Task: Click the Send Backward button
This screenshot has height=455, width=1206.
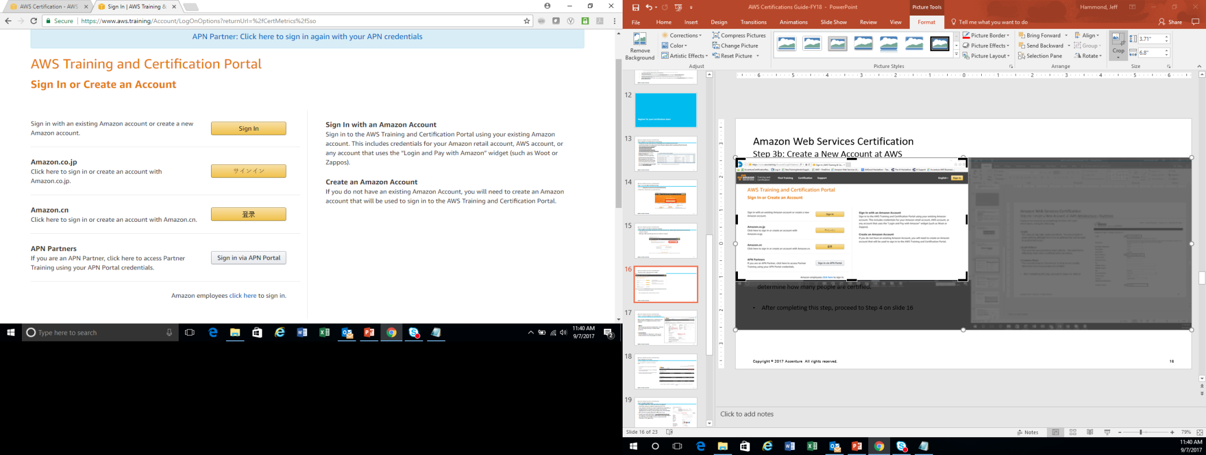Action: 1041,45
